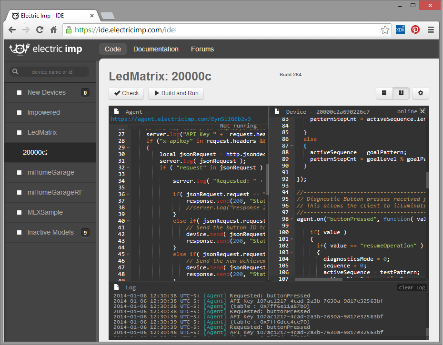Screen dimensions: 443x345
Task: Toggle the miHomeGarage square marker
Action: pyautogui.click(x=19, y=172)
